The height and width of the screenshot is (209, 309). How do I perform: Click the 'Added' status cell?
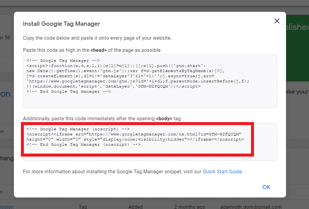(135, 207)
